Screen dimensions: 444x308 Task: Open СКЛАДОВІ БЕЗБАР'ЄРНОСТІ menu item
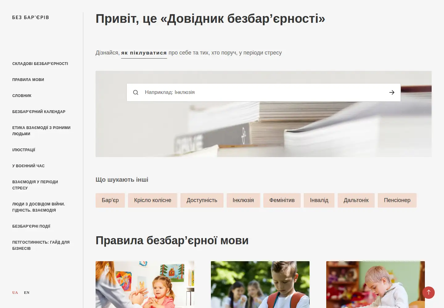click(x=40, y=64)
